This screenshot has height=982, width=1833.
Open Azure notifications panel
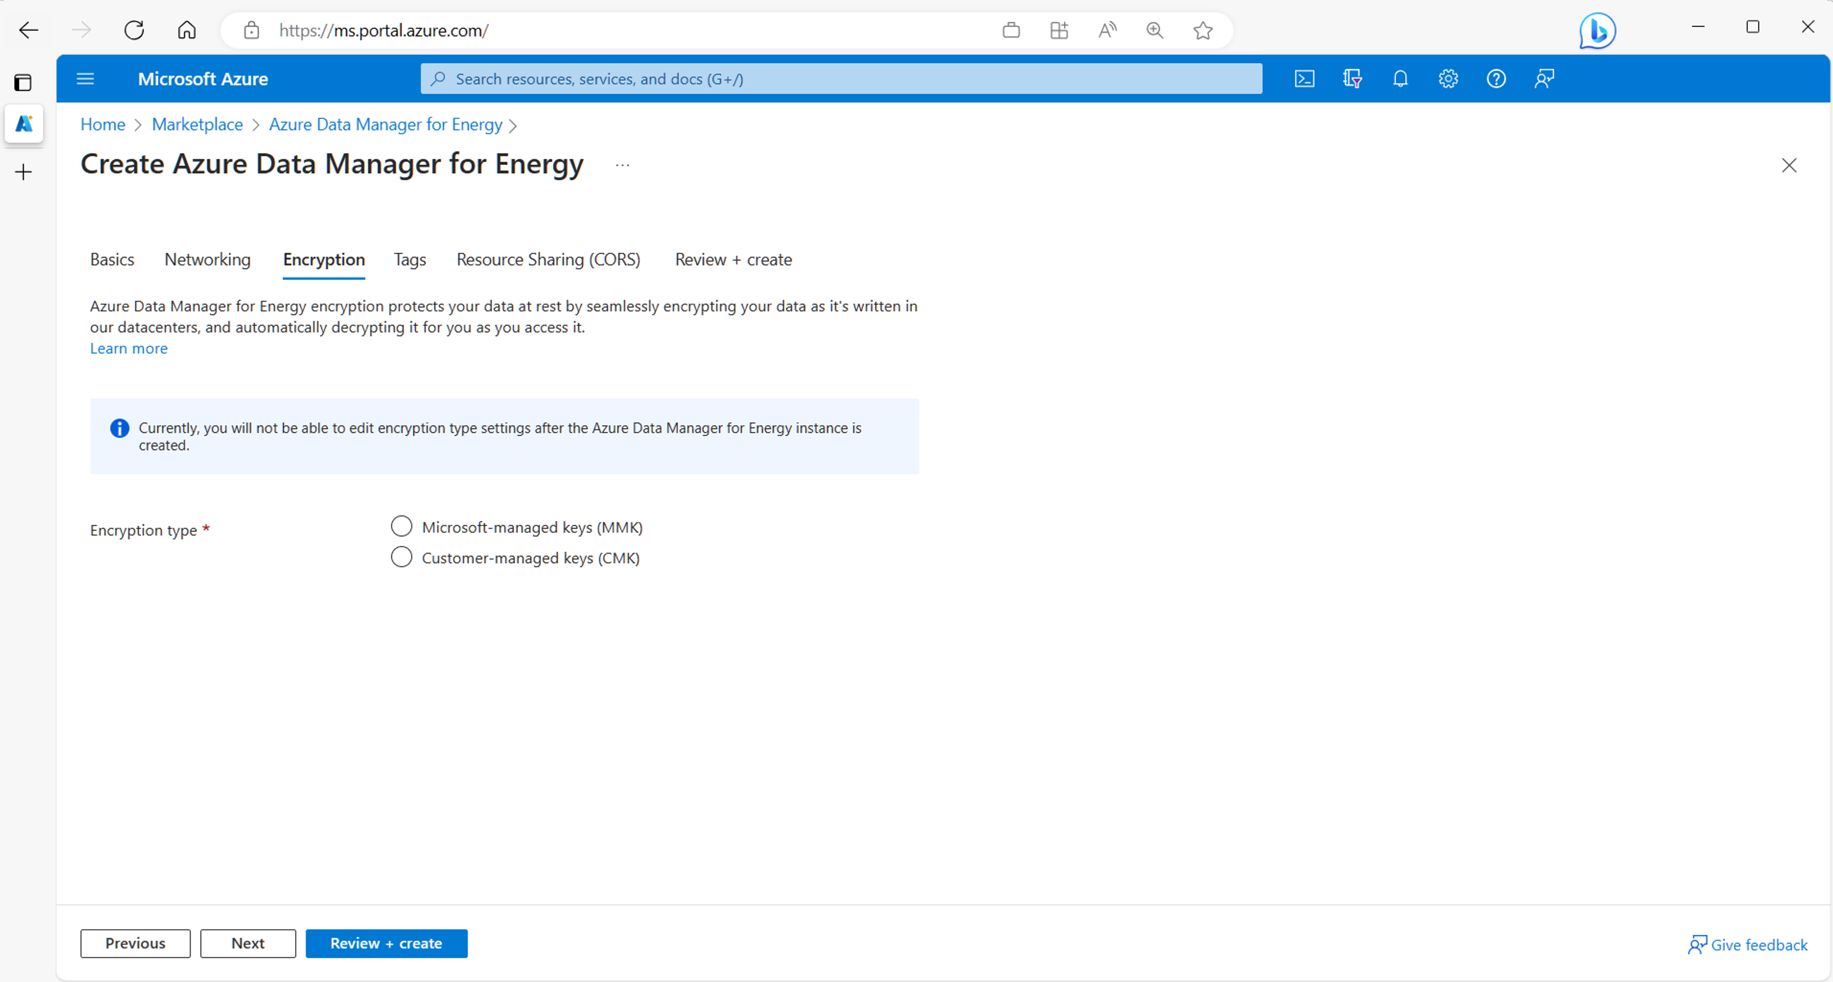pyautogui.click(x=1400, y=78)
